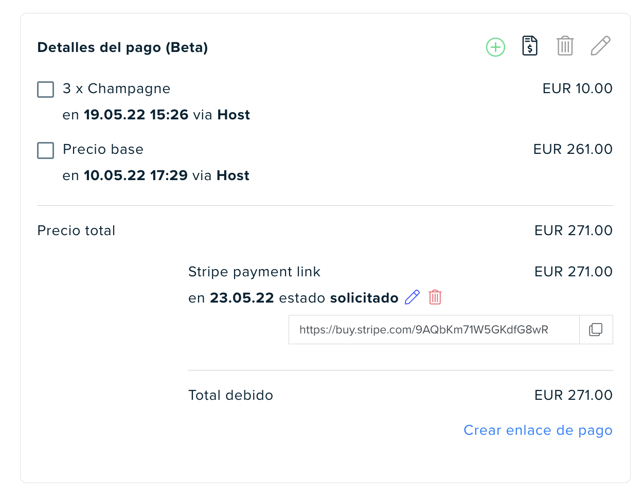Viewport: 643px width, 495px height.
Task: Click the Stripe payment link title
Action: 254,272
